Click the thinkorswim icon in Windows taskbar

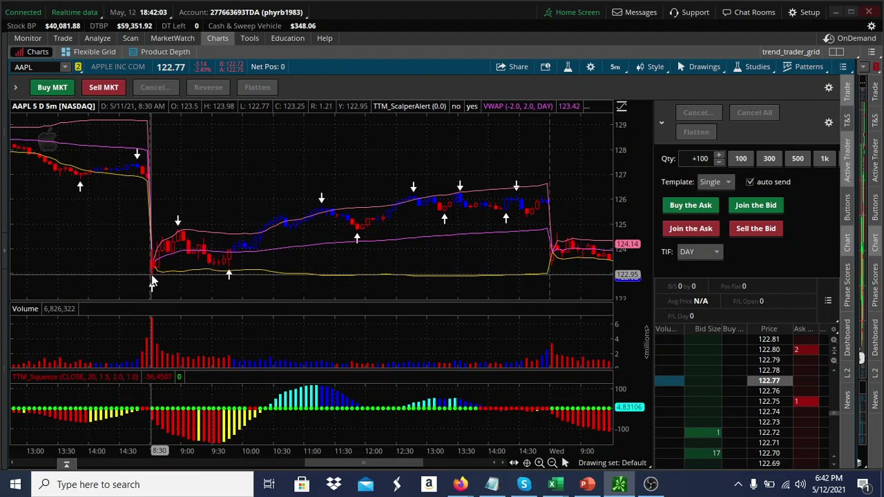(x=619, y=485)
